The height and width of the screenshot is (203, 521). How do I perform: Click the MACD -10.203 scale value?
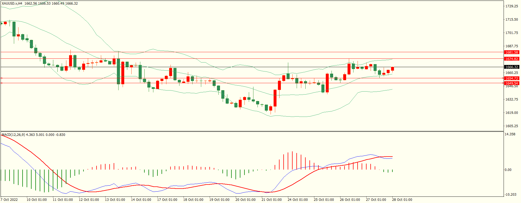pos(510,195)
